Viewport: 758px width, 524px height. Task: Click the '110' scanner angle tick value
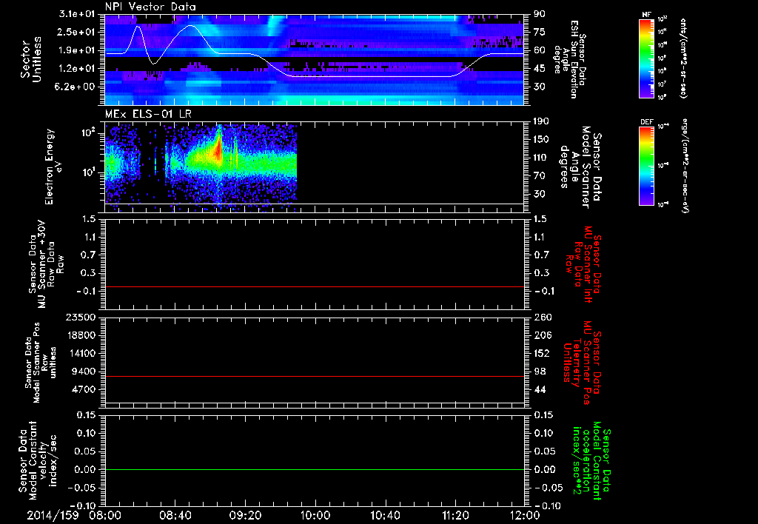coord(541,158)
